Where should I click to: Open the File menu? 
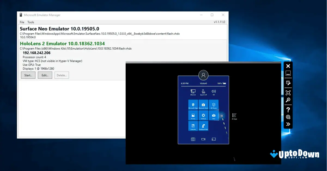click(22, 22)
